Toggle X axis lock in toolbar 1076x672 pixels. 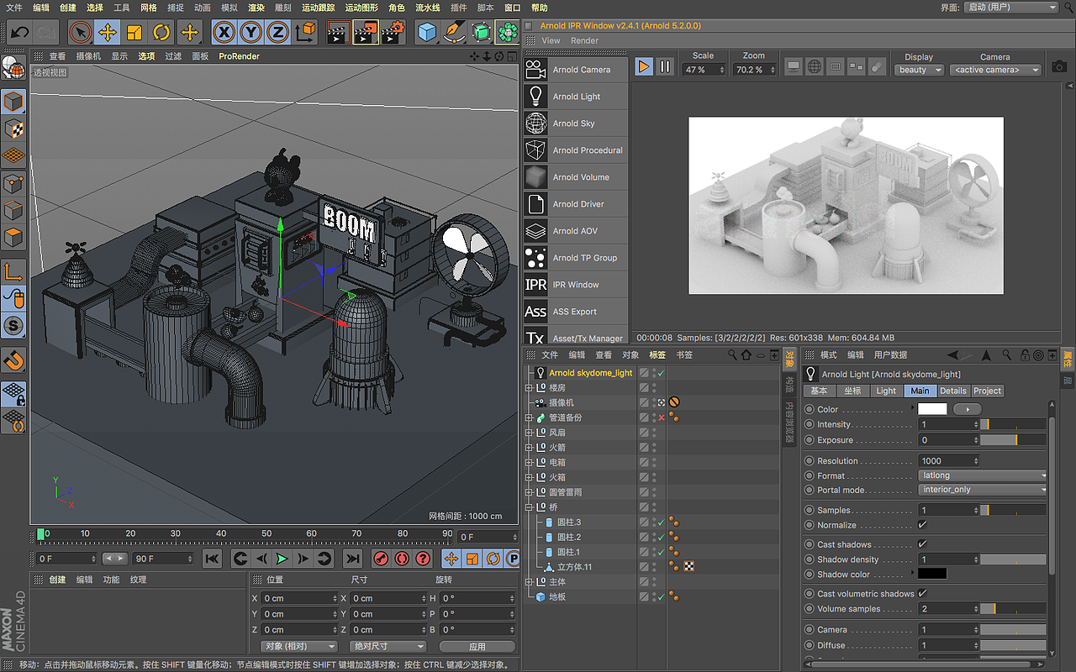point(223,33)
